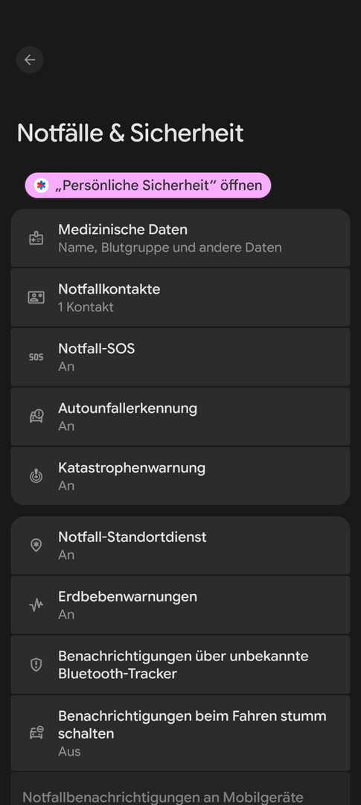Open Erdbebenwarnungen setting
This screenshot has height=805, width=361.
coord(180,604)
